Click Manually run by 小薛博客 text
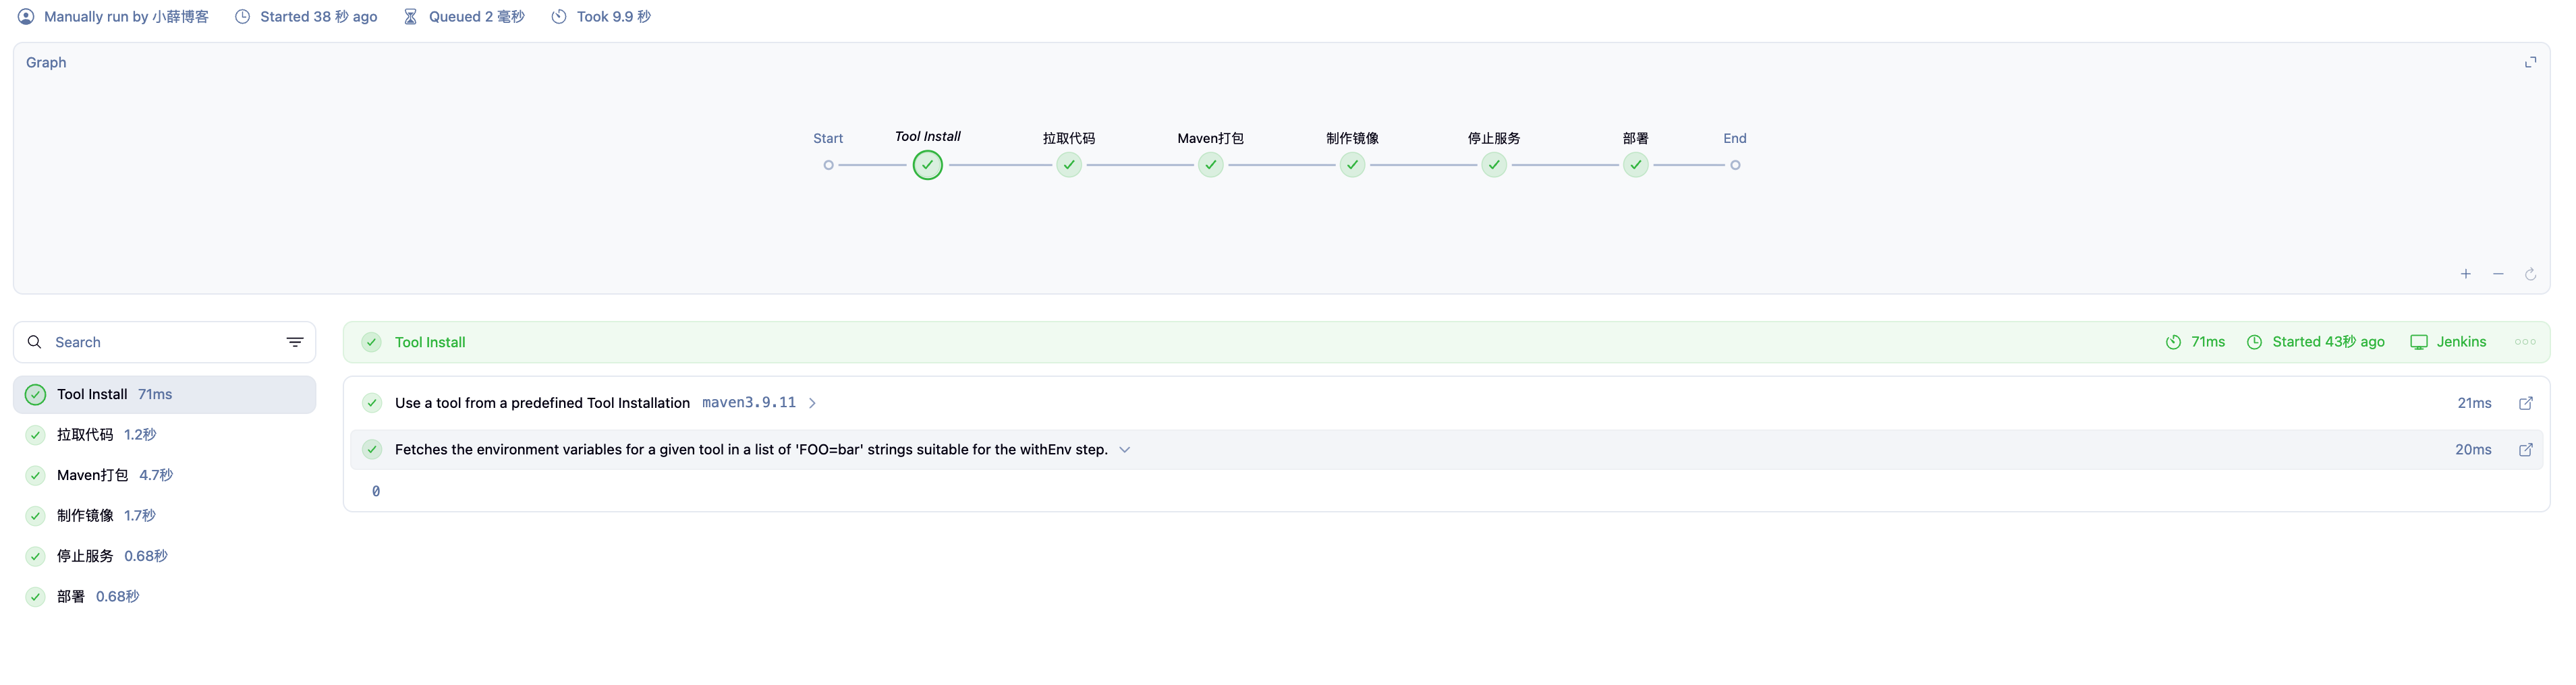Viewport: 2576px width, 685px height. [x=126, y=17]
